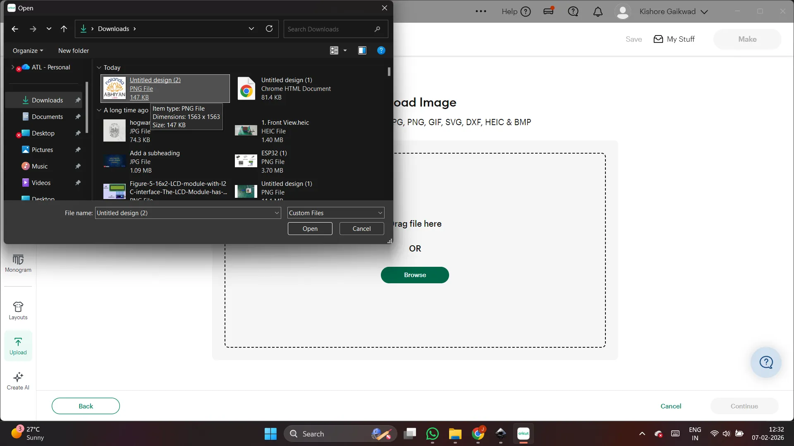Collapse the 'A long time ago' group

(x=99, y=110)
